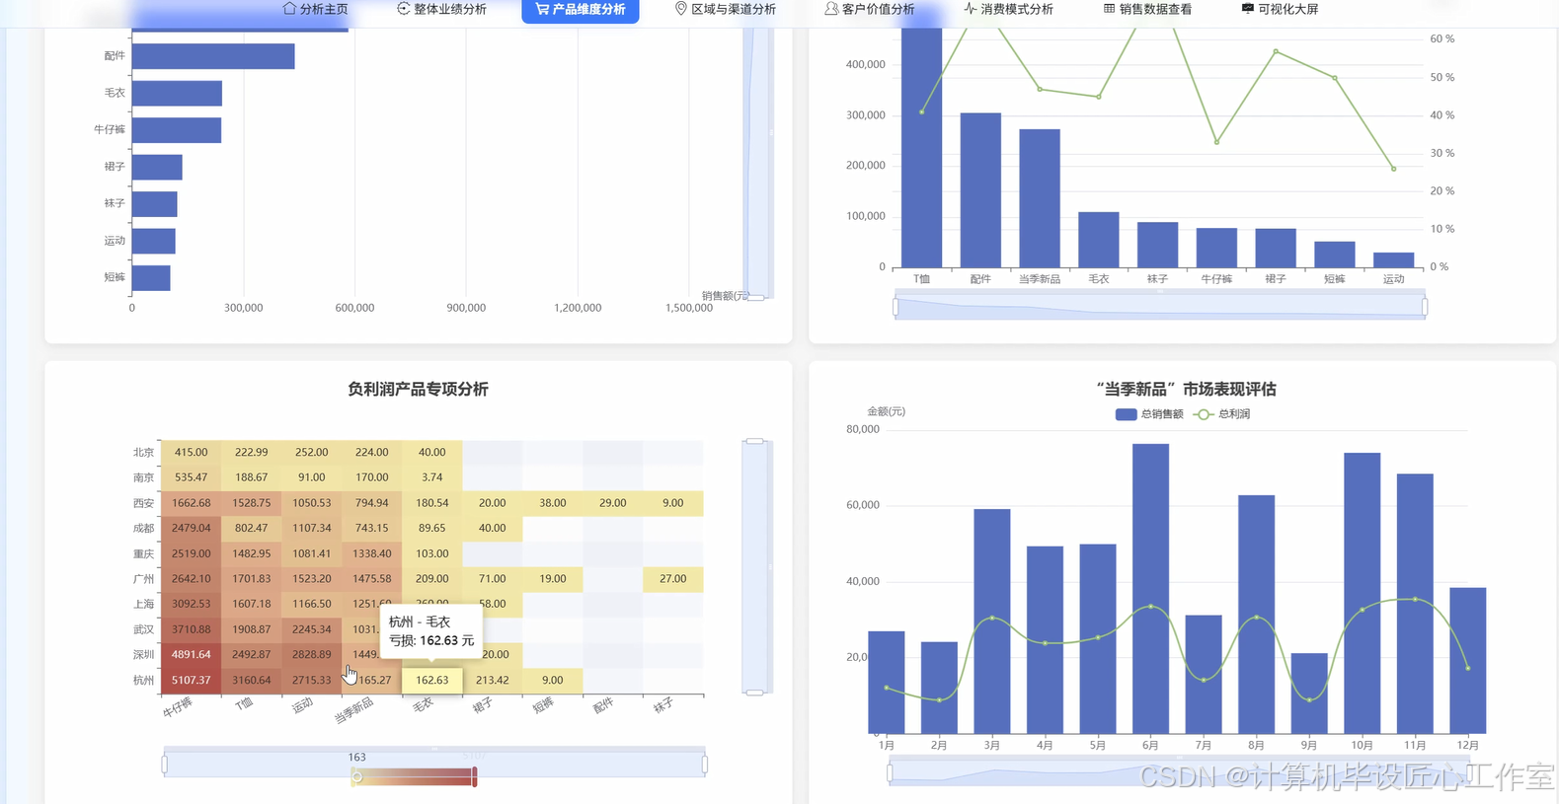Click heatmap cell 2479.04 in 成都 row
Viewport: 1559px width, 804px height.
(x=192, y=529)
